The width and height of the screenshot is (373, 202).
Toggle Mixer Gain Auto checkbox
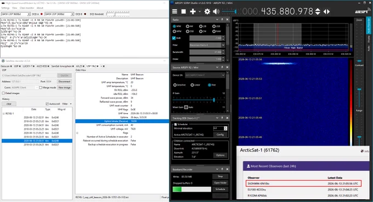(186, 107)
